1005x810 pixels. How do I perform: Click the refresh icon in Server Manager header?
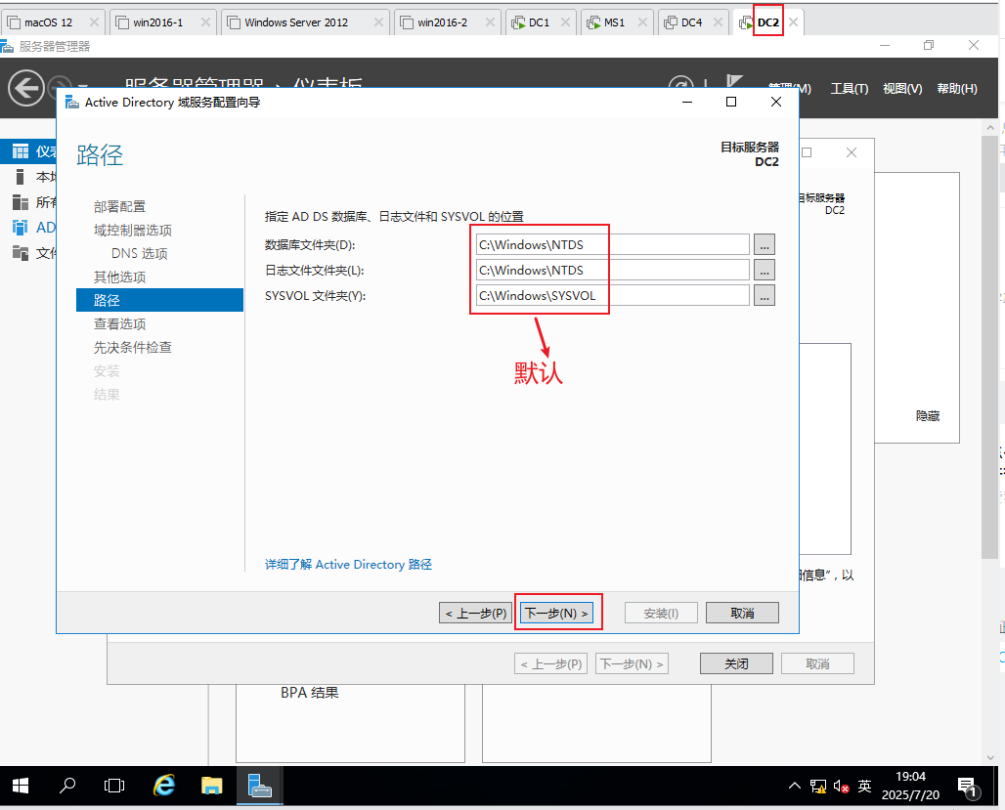pos(680,82)
